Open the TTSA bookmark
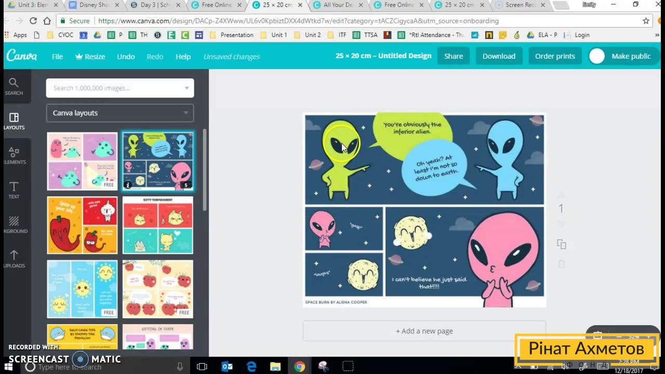Viewport: 665px width, 374px height. click(x=366, y=35)
